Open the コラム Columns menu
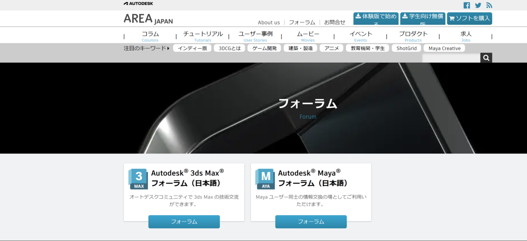Screen dimensions: 527x241 point(150,36)
